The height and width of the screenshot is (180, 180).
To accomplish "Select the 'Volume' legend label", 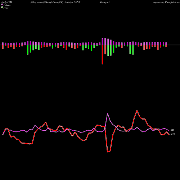I will click(7, 5).
